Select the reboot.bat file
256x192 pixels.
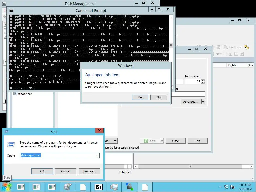[23, 94]
